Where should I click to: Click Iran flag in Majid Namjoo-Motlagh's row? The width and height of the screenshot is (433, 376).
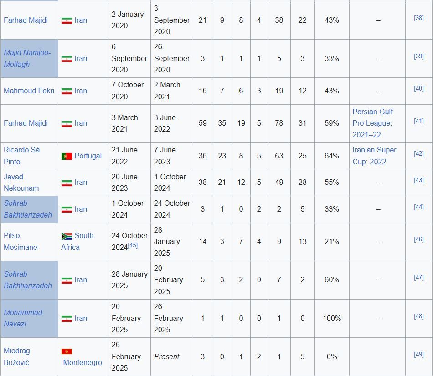tap(67, 59)
